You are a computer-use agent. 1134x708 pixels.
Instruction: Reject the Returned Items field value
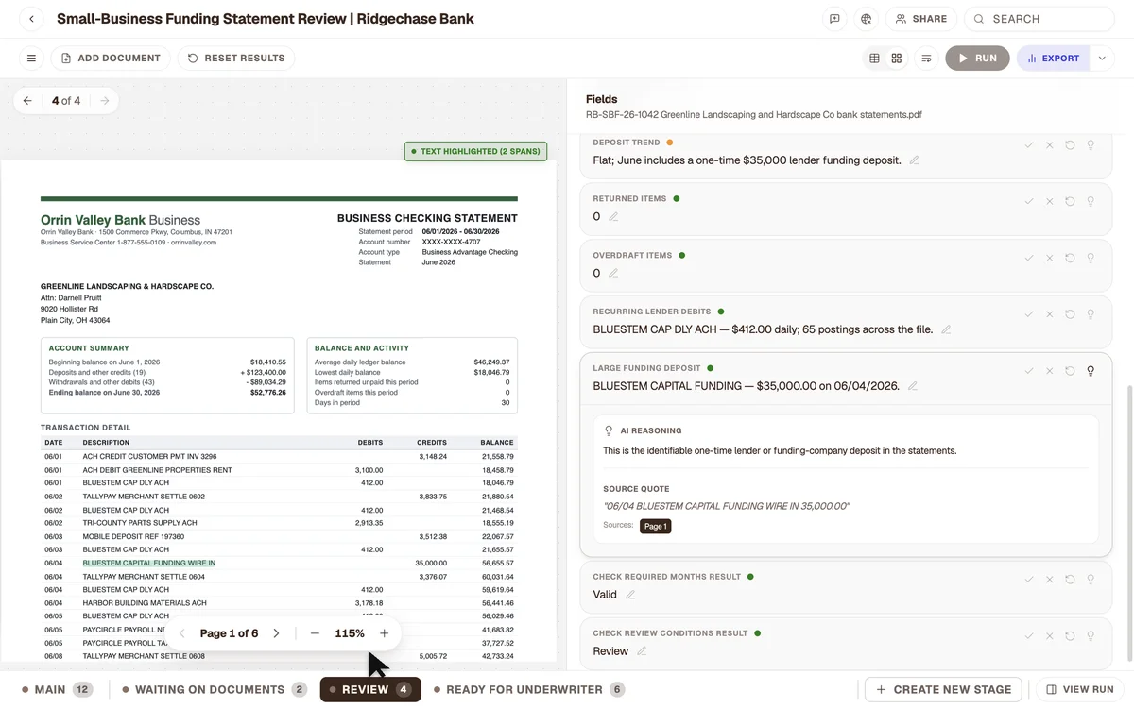[x=1050, y=202]
